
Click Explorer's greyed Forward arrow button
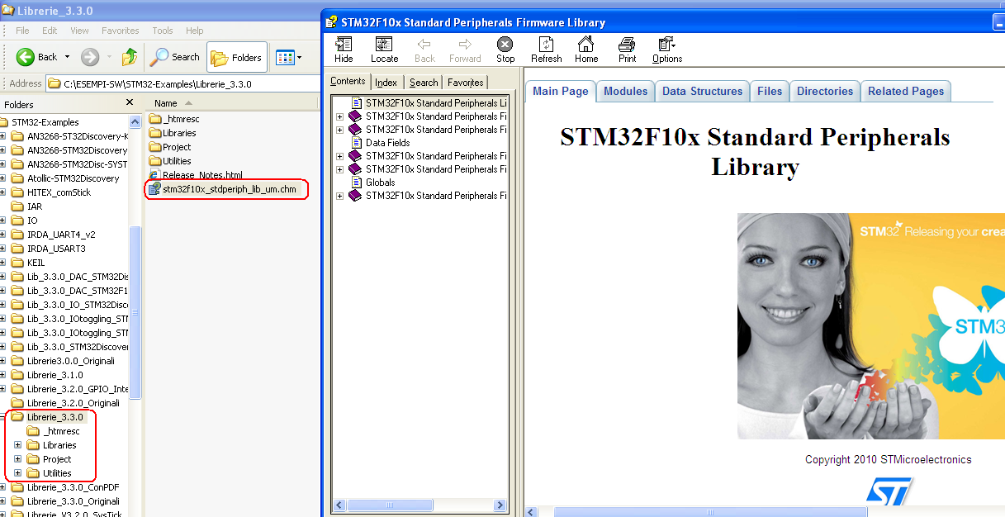pyautogui.click(x=90, y=57)
